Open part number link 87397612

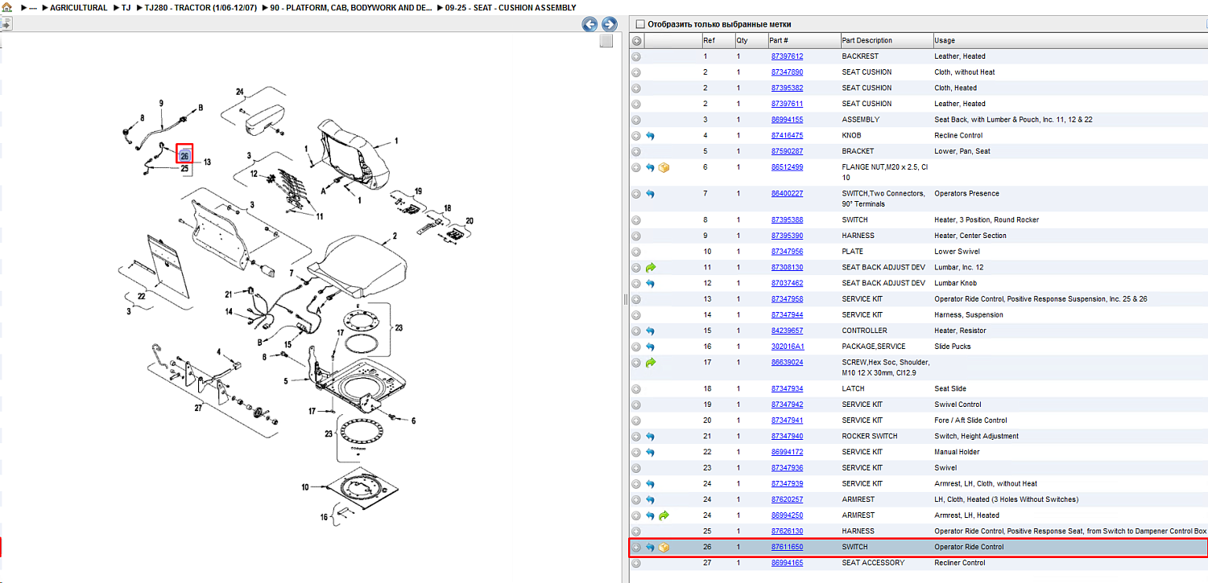(787, 56)
